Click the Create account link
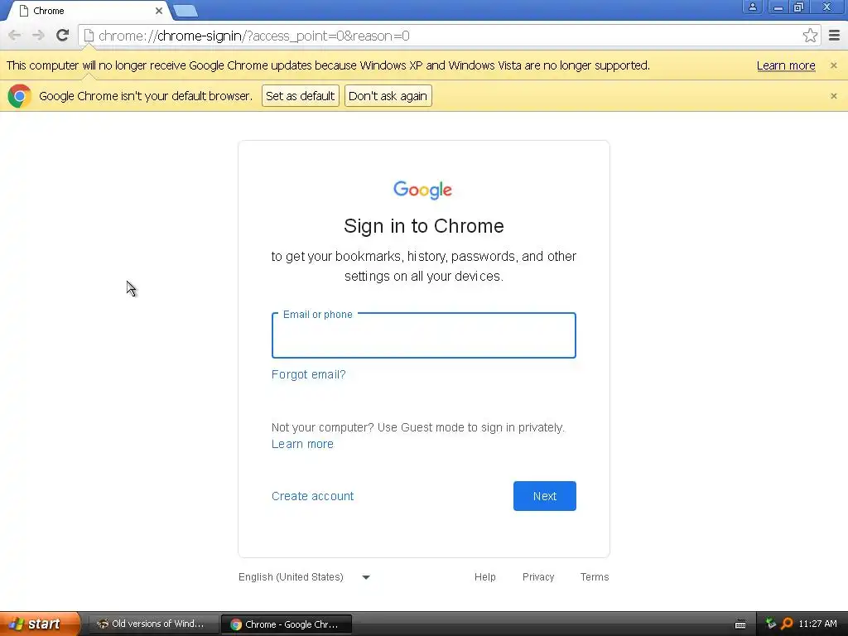Screen dimensions: 848x636 point(312,496)
